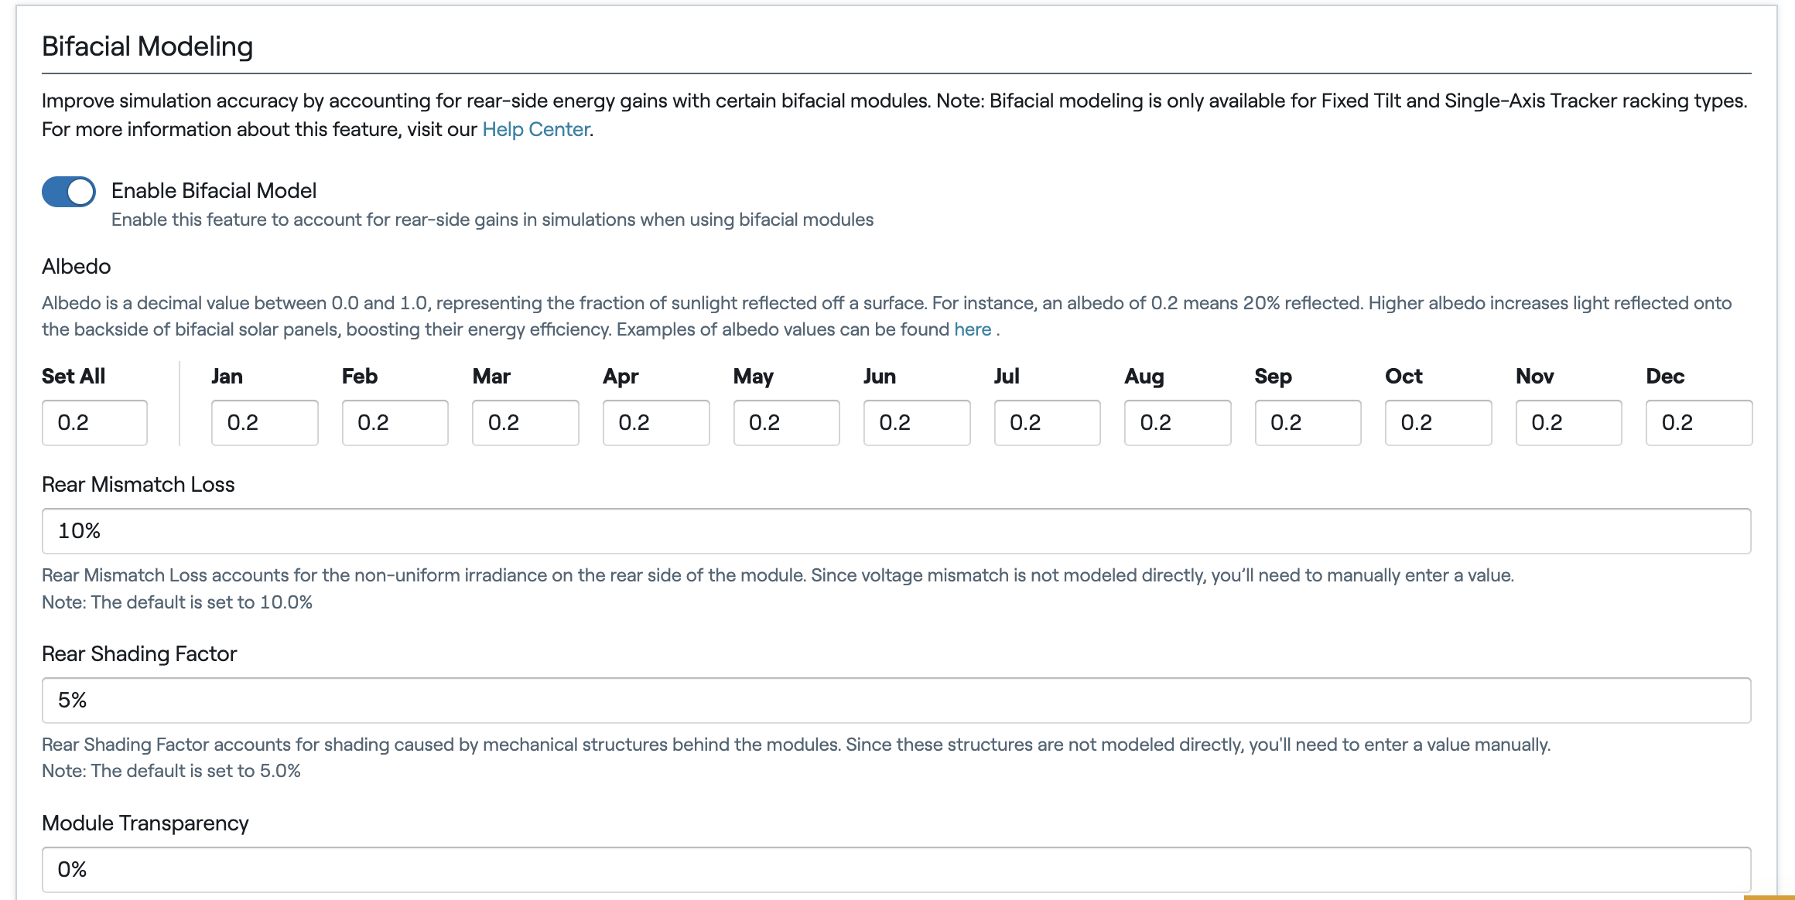Select the Dec albedo input
The image size is (1795, 900).
point(1699,423)
